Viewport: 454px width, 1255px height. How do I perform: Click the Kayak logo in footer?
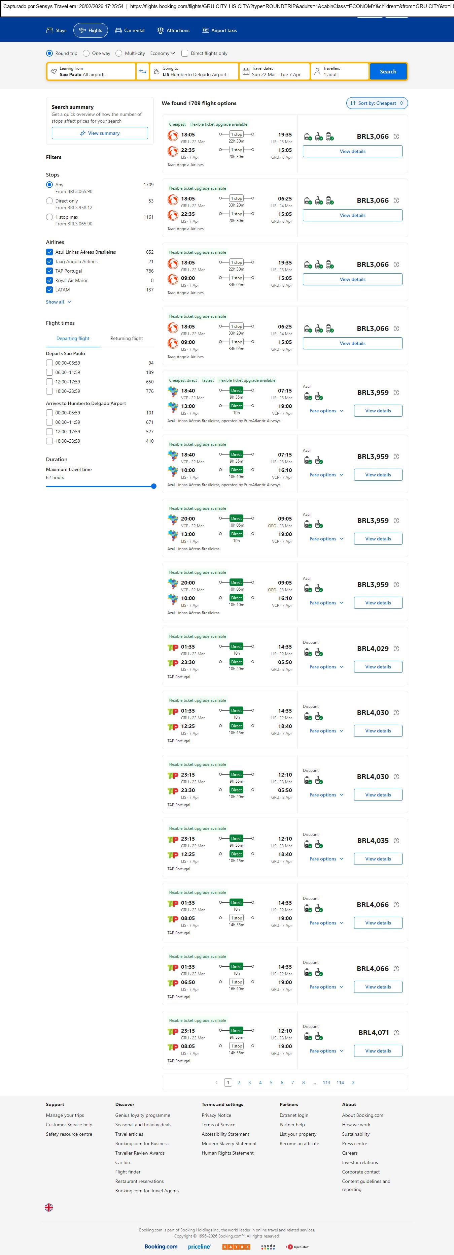[x=236, y=1246]
